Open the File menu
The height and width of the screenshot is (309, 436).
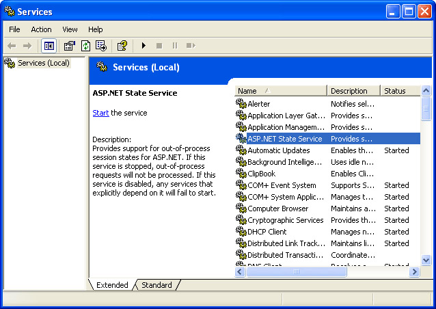(14, 29)
